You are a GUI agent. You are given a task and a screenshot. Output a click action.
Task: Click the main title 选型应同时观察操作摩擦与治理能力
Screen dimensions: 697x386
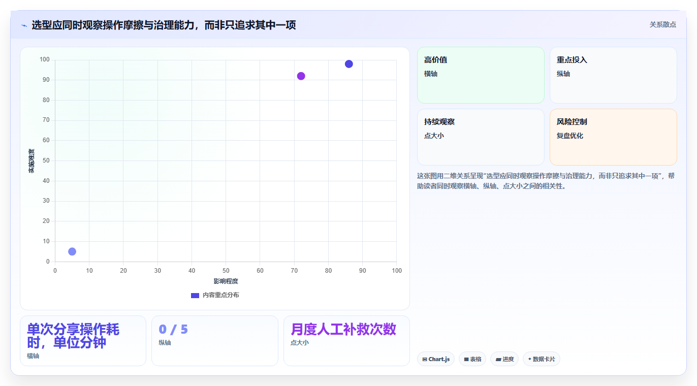(164, 25)
